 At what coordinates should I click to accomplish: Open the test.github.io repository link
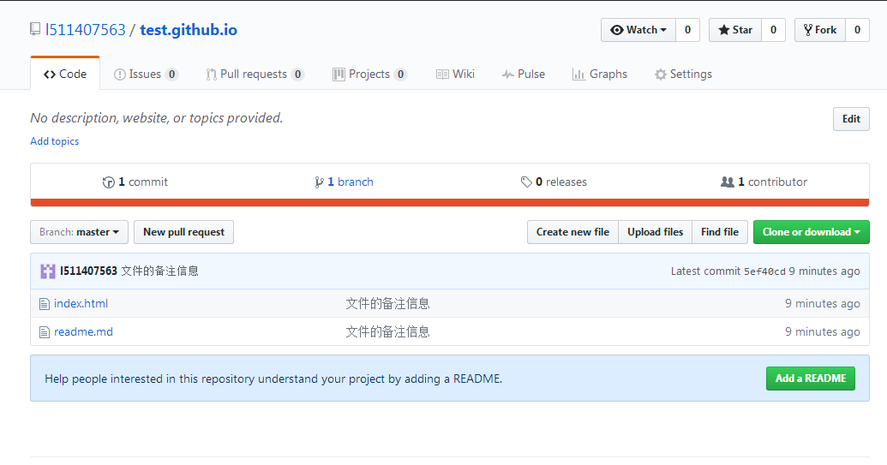point(189,29)
